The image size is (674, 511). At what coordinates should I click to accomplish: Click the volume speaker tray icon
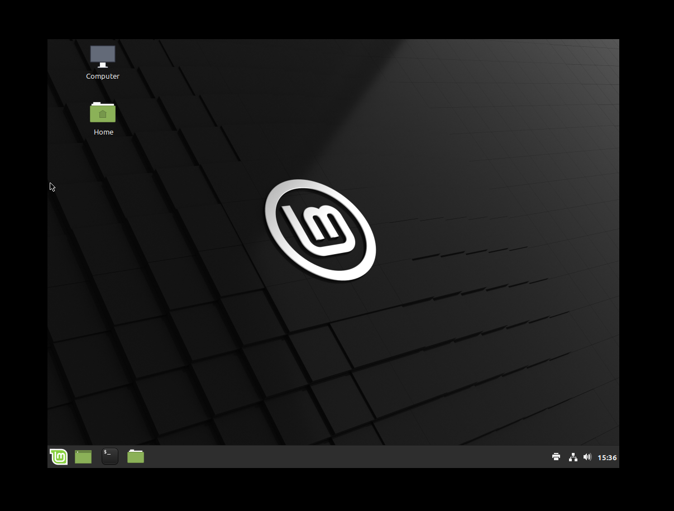click(587, 457)
